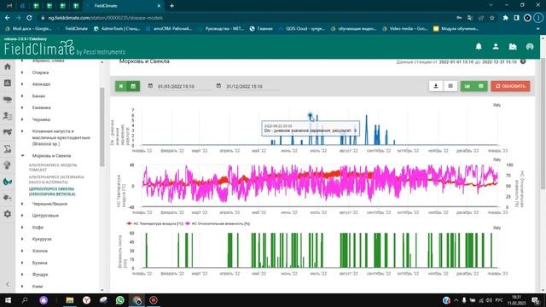Open farms and fields header icon
The image size is (546, 307).
[513, 47]
